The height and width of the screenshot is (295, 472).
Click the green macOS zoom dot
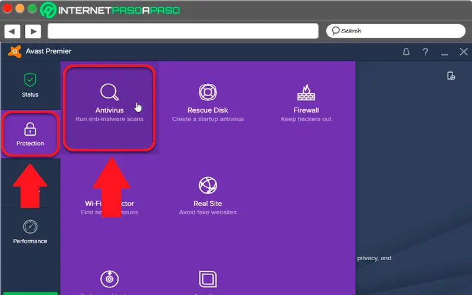pyautogui.click(x=32, y=8)
